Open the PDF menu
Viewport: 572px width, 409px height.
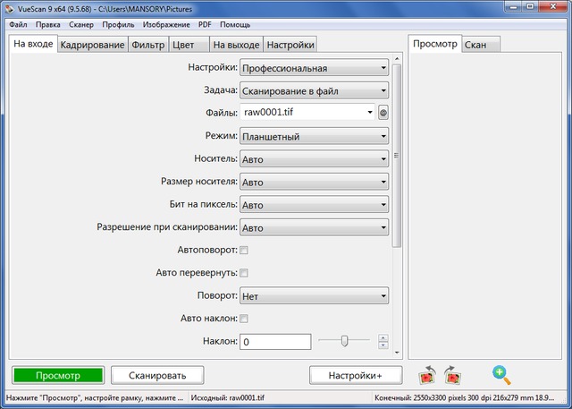(x=205, y=25)
